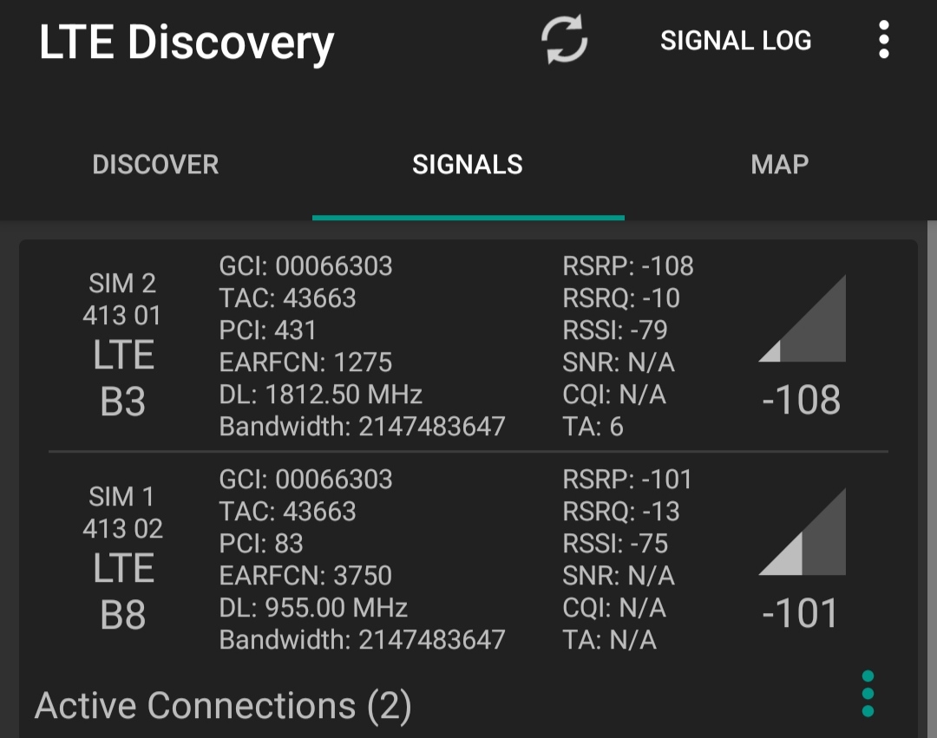The image size is (937, 738).
Task: Tap RSRP: -108 reading
Action: pos(628,265)
